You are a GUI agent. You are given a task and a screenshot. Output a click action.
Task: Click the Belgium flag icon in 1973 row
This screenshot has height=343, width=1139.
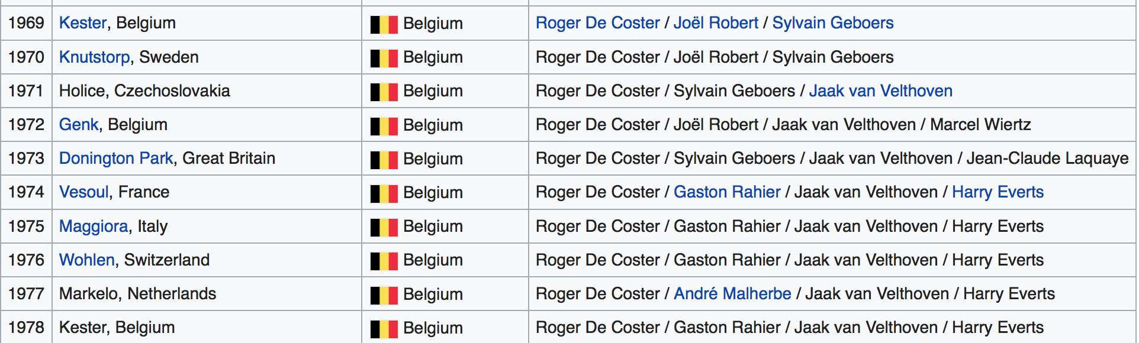[x=384, y=160]
